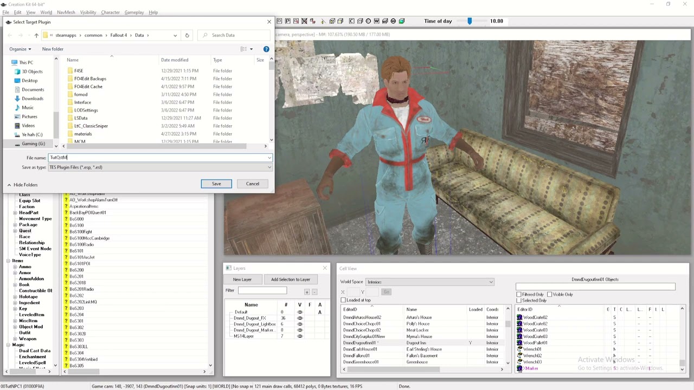Click the light bulb toolbar icon

[323, 21]
